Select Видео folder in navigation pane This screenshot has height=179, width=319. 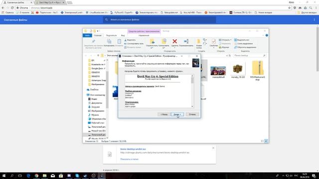click(93, 99)
